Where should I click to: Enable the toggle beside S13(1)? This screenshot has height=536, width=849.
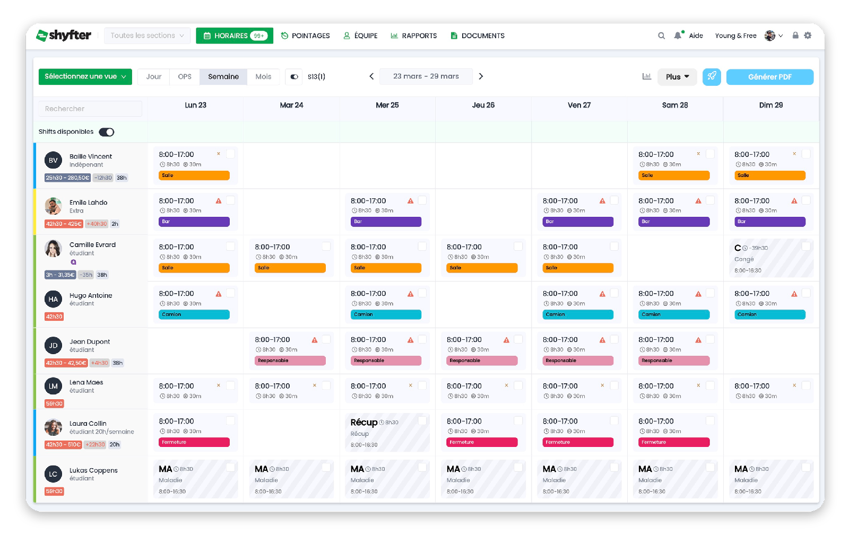coord(293,76)
